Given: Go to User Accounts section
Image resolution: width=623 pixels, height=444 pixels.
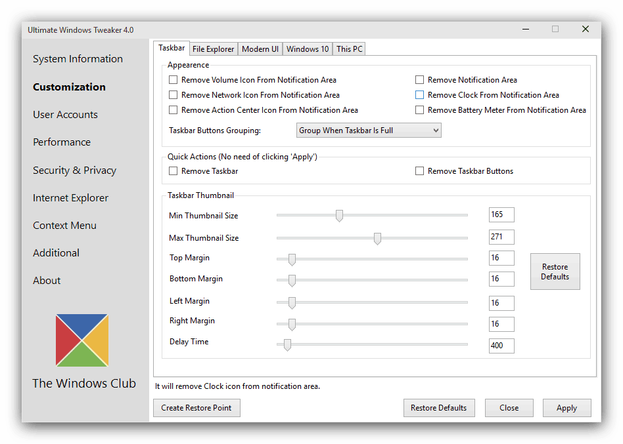Looking at the screenshot, I should [x=65, y=115].
